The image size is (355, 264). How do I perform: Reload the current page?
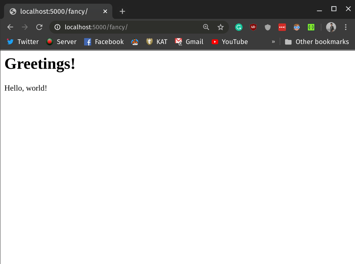click(39, 27)
